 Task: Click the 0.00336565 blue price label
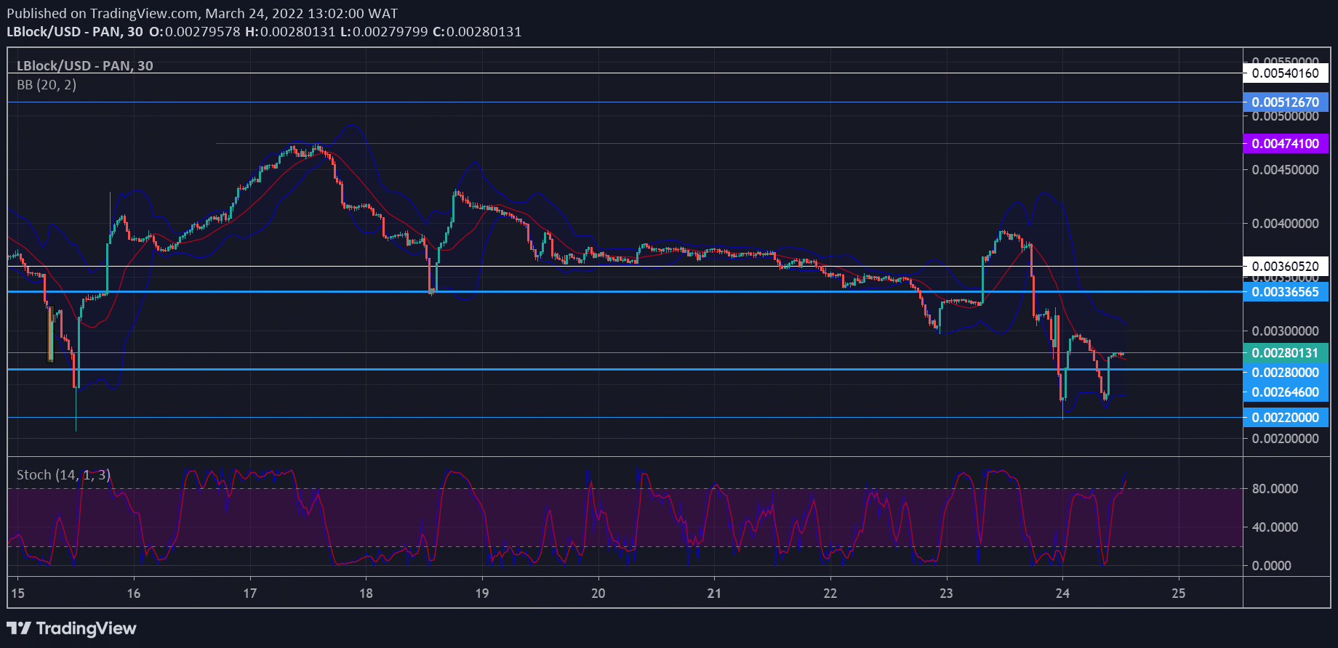1286,292
